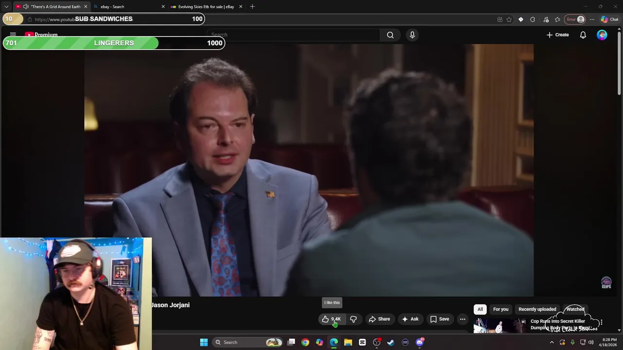Open Microsoft Copilot from the taskbar
Image resolution: width=623 pixels, height=350 pixels.
(319, 342)
